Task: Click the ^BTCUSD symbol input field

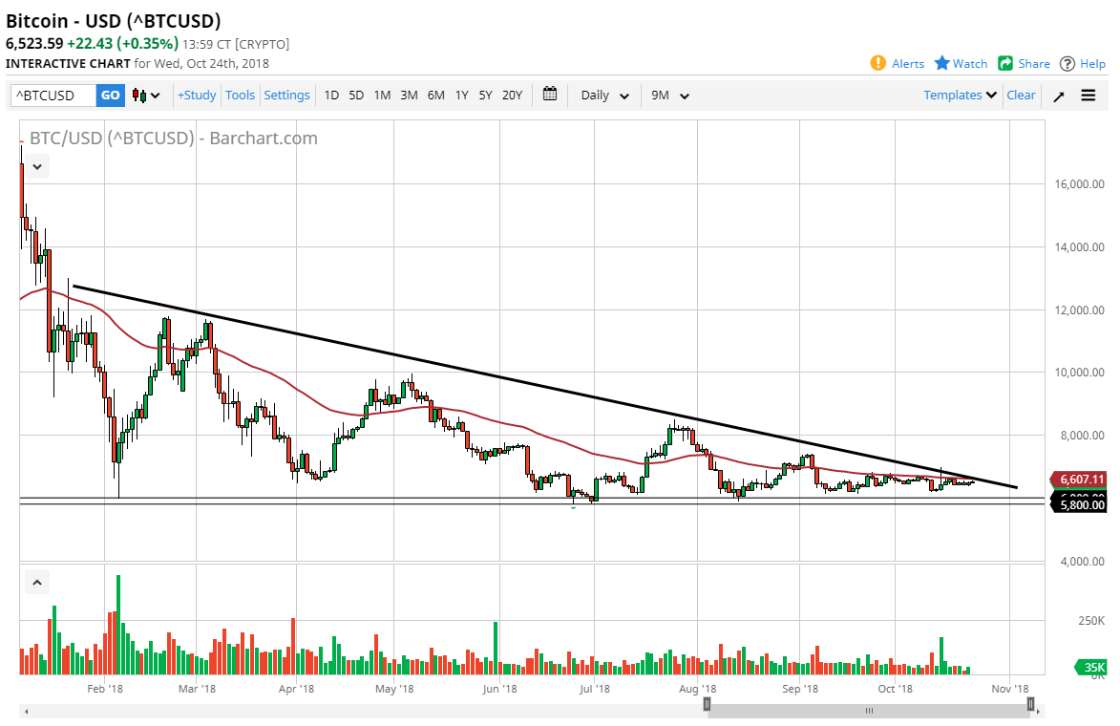Action: [53, 96]
